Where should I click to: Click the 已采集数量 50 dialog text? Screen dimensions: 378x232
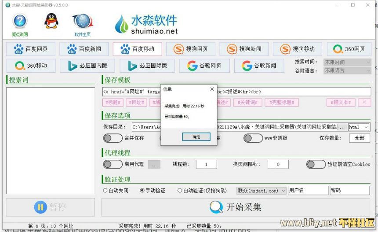[177, 117]
